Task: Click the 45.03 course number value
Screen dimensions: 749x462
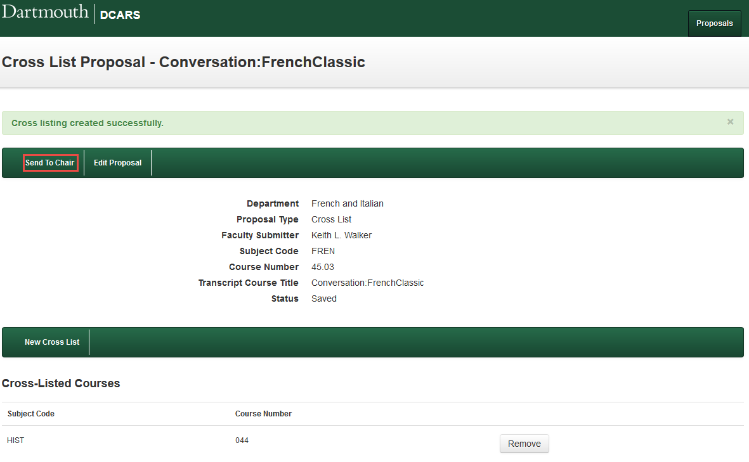Action: coord(323,267)
